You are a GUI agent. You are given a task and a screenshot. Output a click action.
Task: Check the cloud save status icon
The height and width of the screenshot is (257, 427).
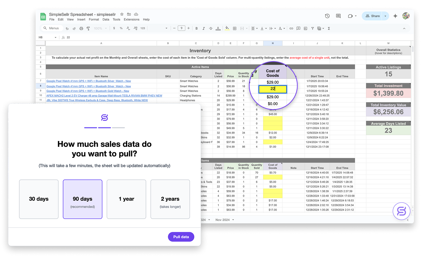(x=136, y=14)
